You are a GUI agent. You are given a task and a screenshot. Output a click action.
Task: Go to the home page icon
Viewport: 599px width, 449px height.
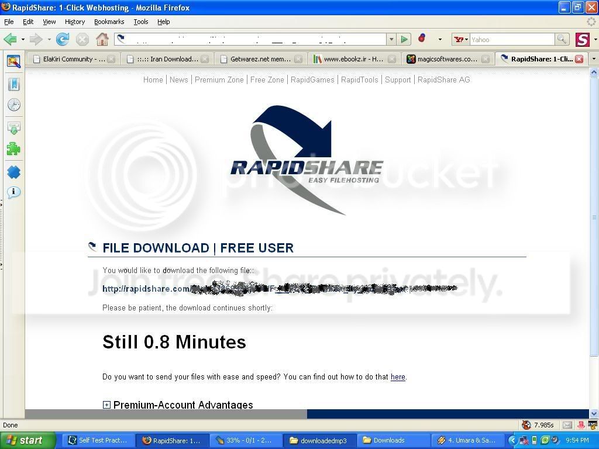102,39
